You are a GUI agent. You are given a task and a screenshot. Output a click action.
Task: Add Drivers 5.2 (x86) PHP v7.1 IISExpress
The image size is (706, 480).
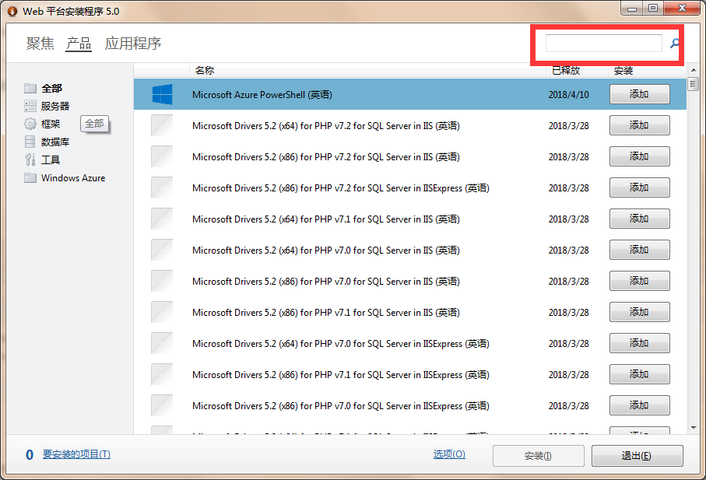pos(639,374)
